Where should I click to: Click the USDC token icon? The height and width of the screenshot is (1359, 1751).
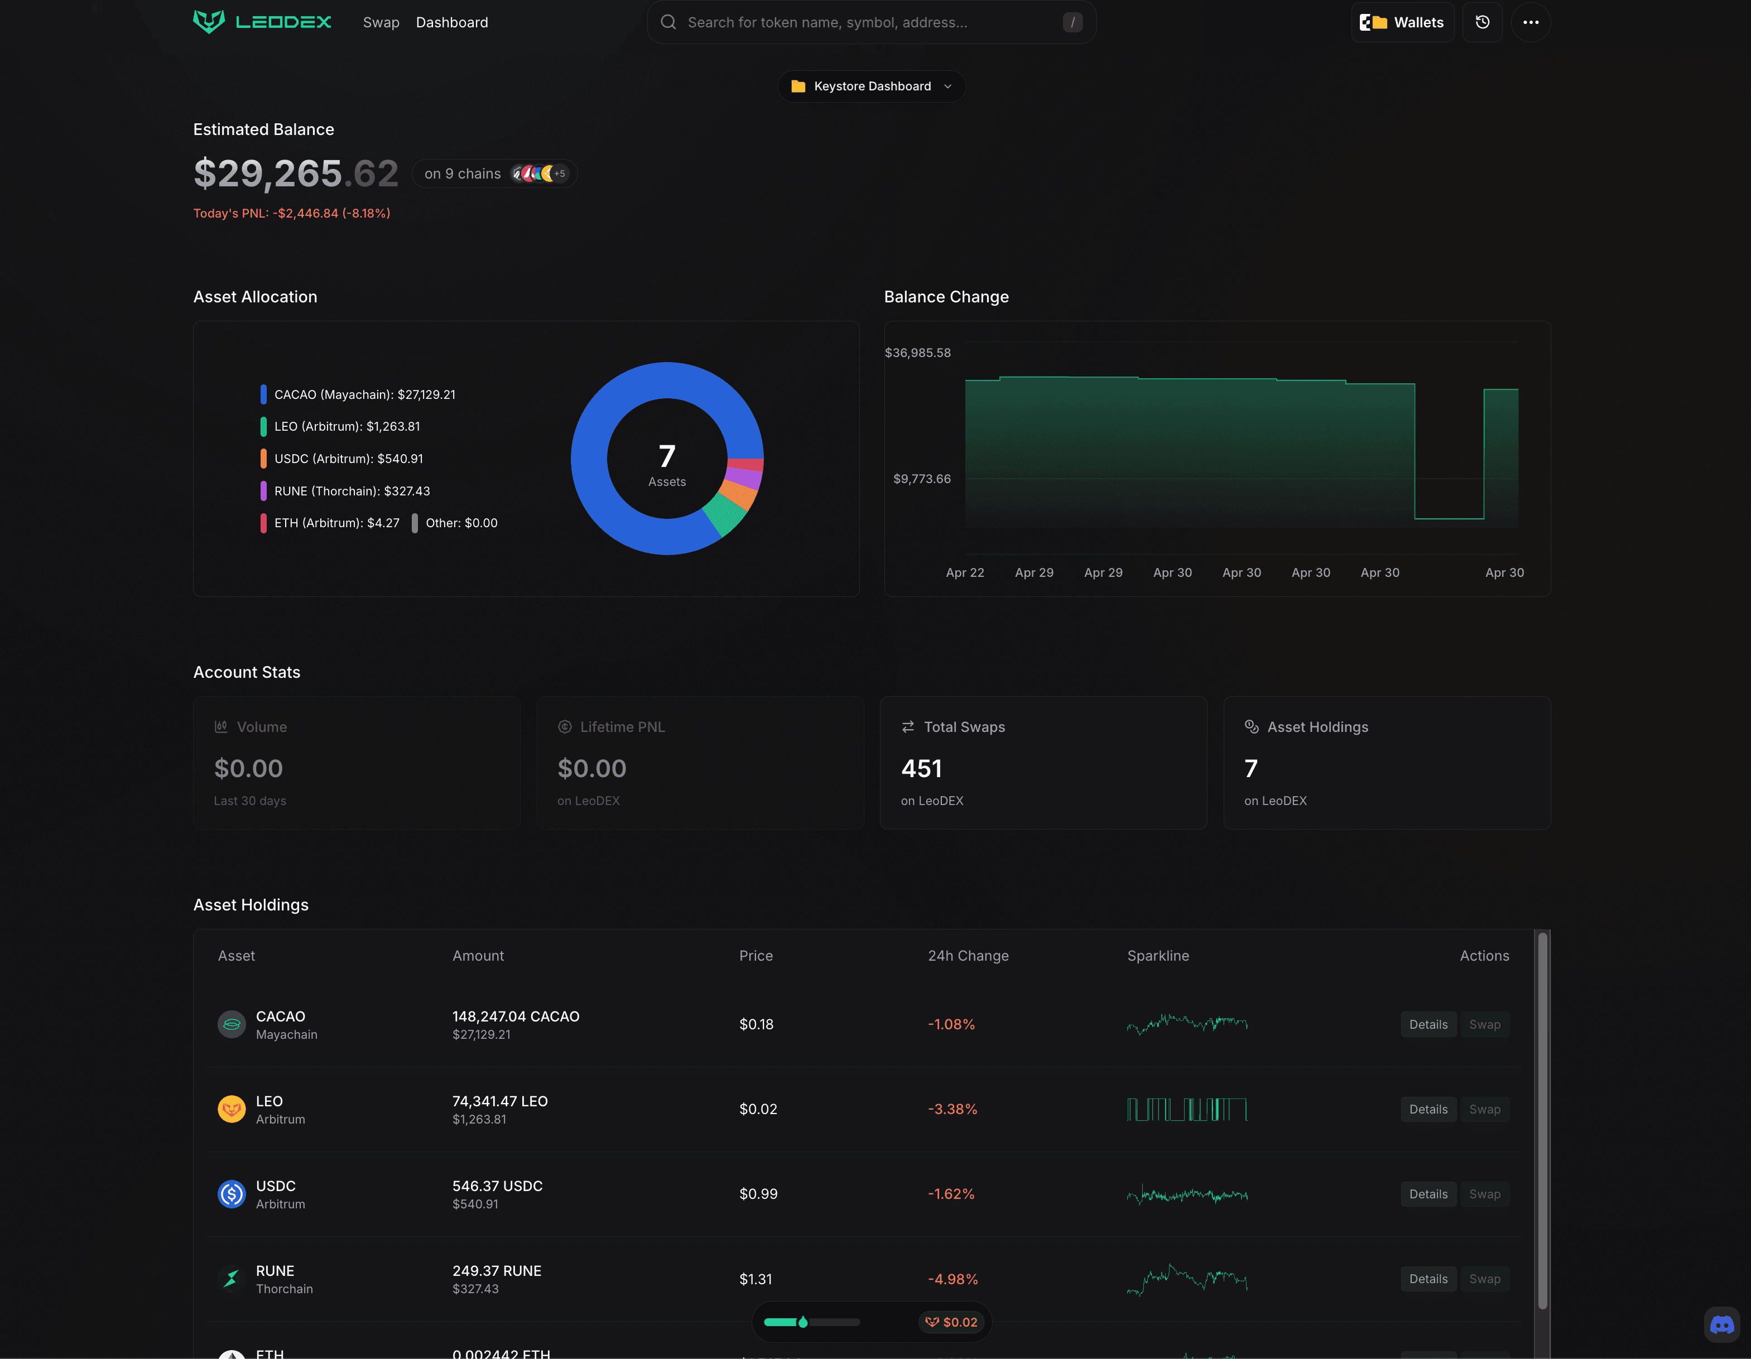tap(232, 1194)
